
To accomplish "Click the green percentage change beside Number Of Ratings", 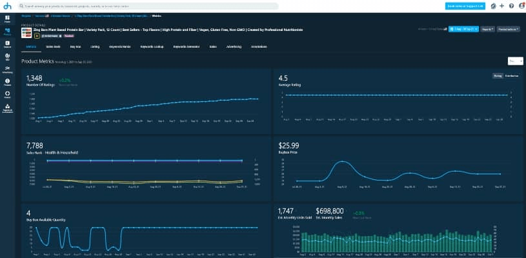I will coord(64,81).
